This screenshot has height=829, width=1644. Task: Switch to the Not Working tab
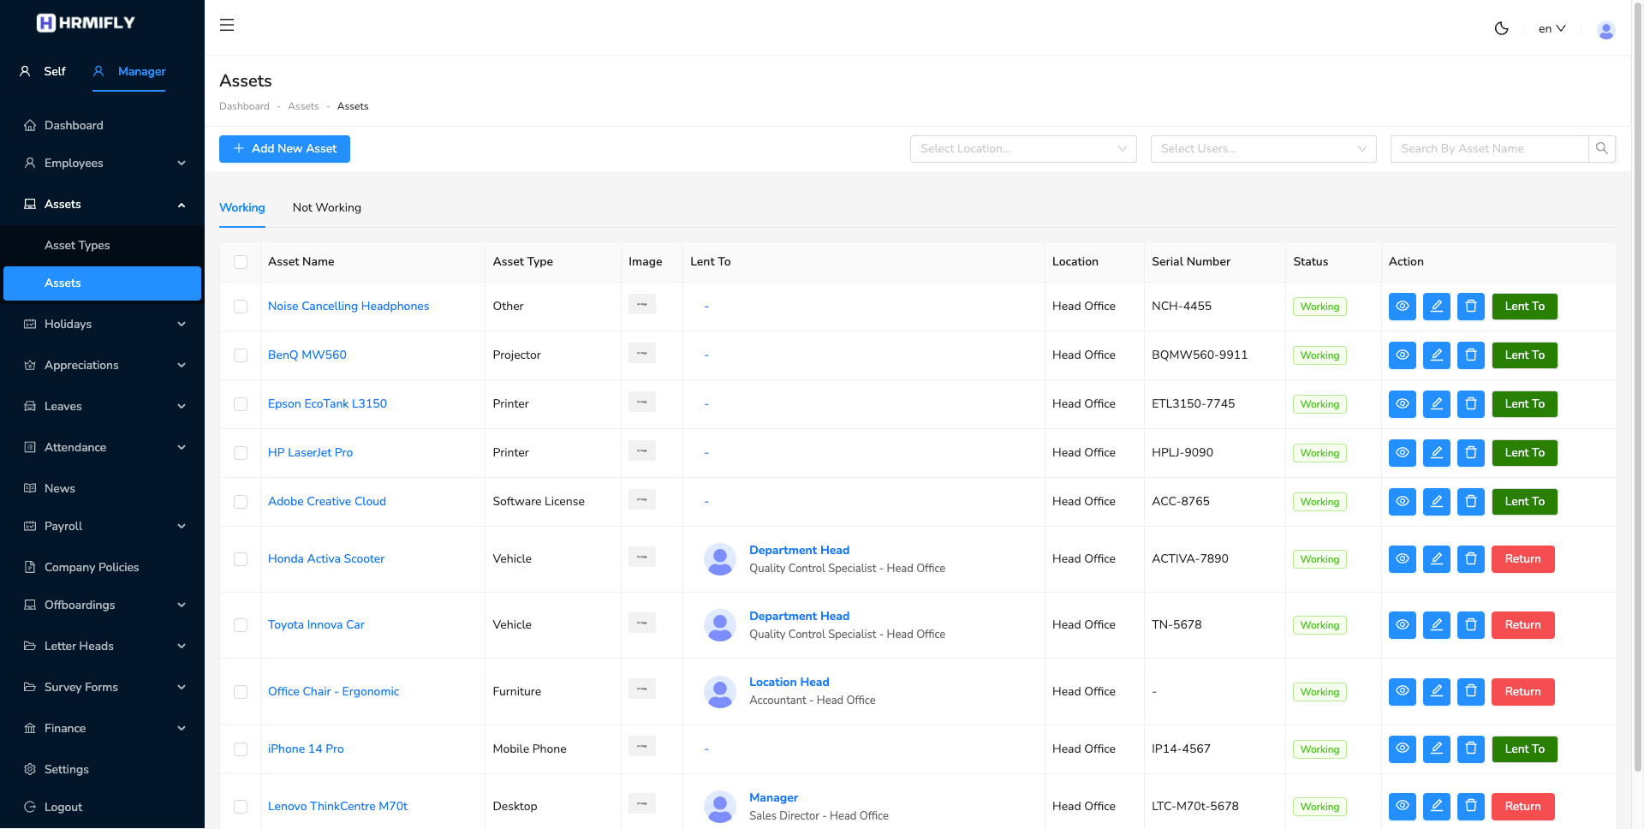tap(326, 207)
